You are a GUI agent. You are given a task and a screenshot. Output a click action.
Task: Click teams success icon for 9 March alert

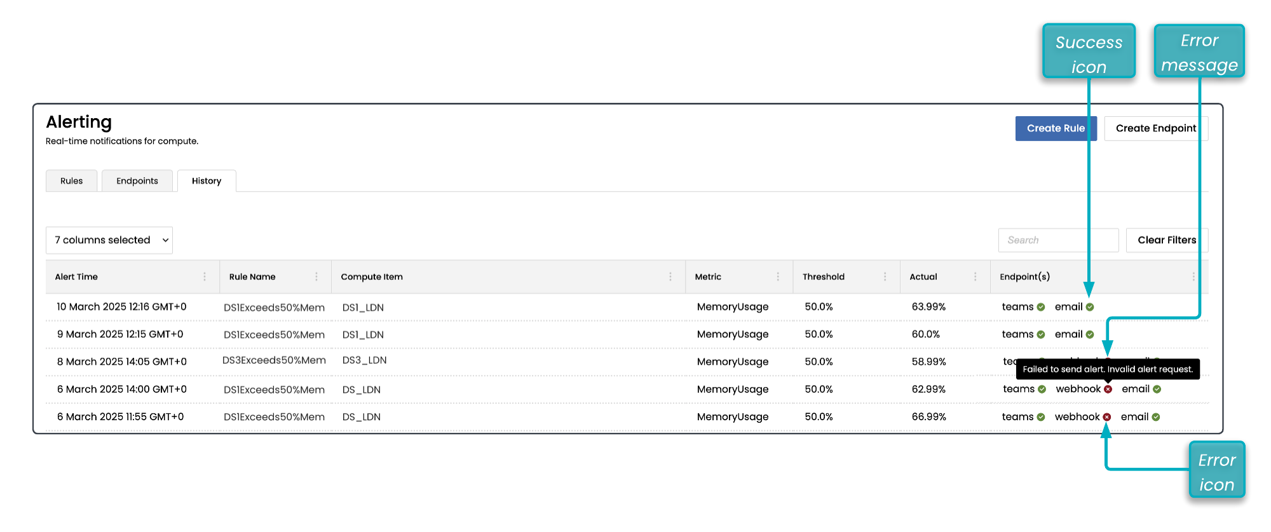coord(1041,335)
